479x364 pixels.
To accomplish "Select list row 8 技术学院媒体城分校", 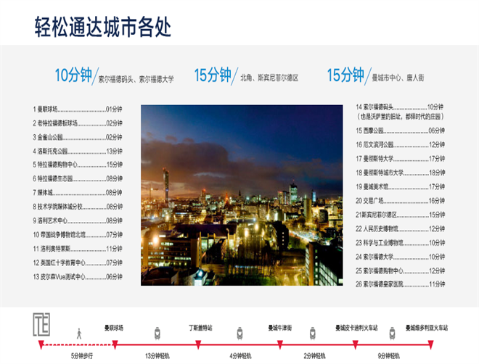I will tap(78, 207).
